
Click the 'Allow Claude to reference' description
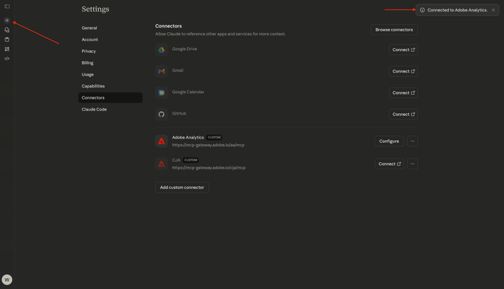coord(220,34)
